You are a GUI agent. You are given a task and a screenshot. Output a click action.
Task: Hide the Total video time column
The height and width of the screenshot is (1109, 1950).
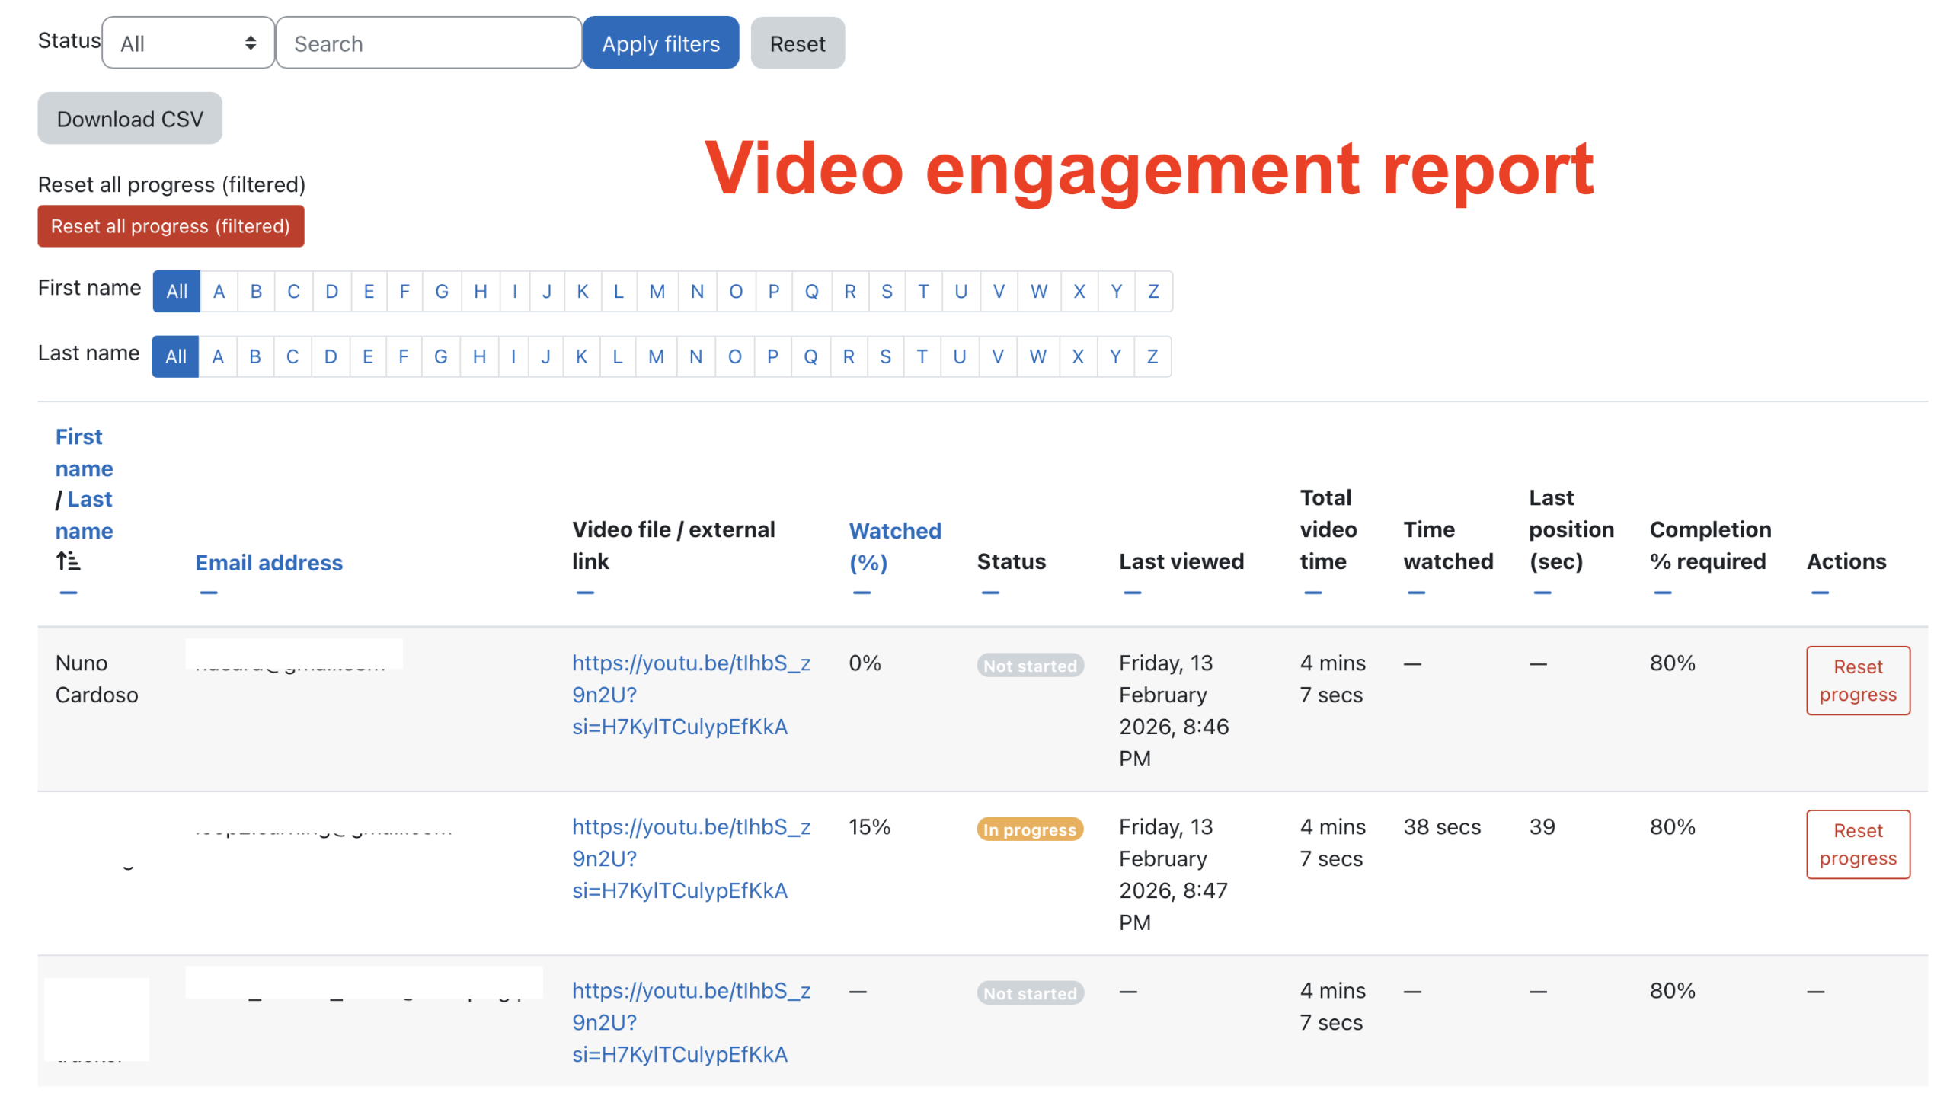(1312, 593)
